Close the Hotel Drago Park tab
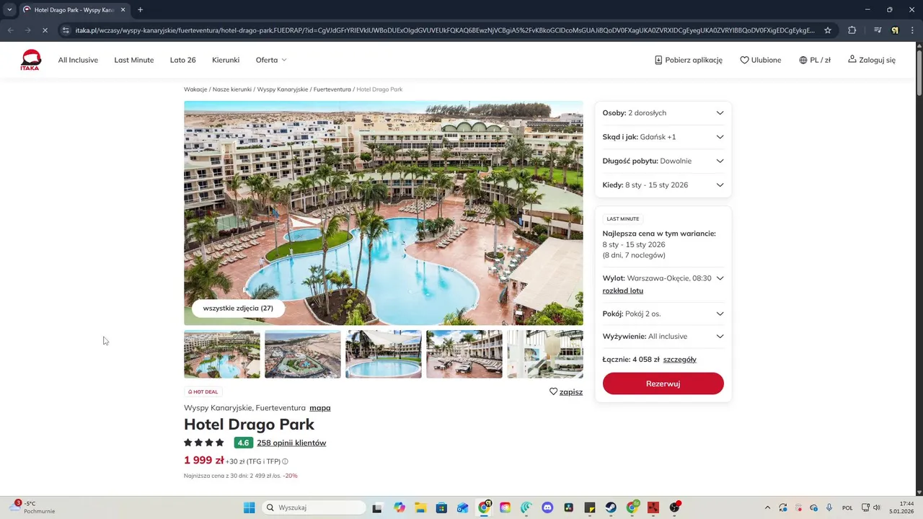This screenshot has height=519, width=923. 123,10
